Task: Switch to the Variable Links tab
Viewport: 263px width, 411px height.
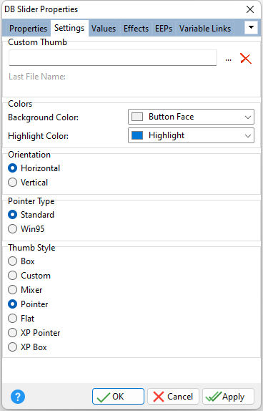Action: [205, 29]
